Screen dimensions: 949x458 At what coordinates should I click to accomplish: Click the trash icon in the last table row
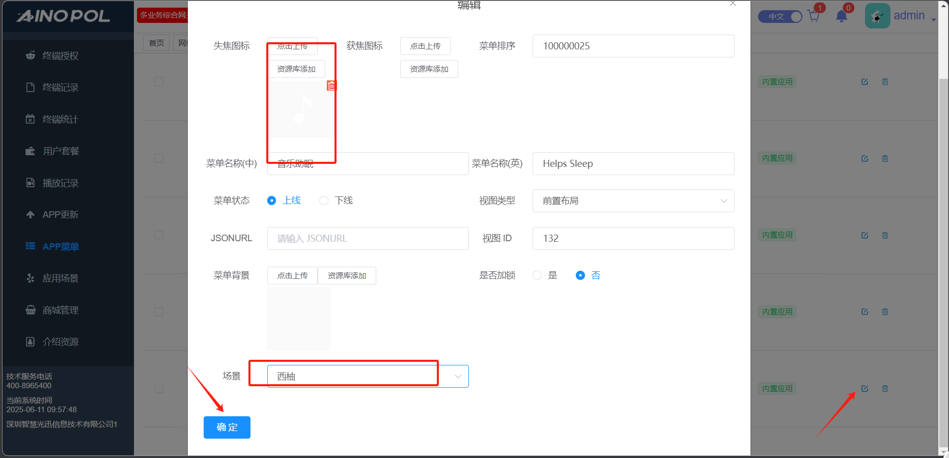click(x=885, y=389)
